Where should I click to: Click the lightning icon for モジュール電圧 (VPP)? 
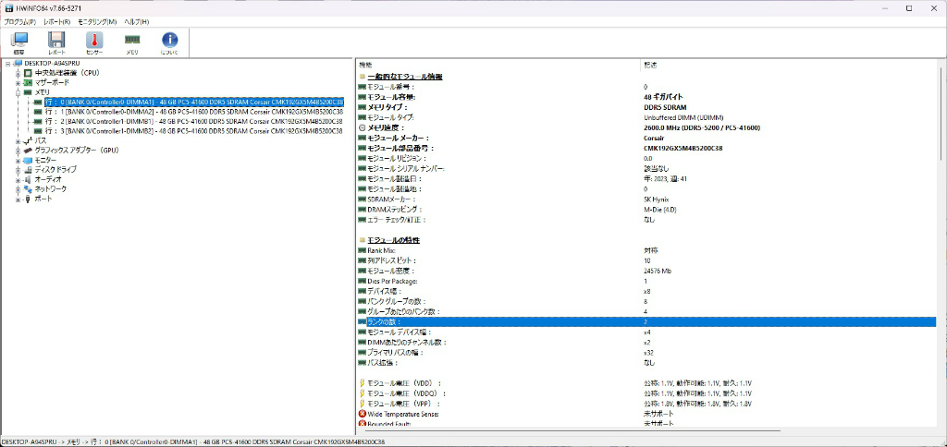[x=363, y=404]
